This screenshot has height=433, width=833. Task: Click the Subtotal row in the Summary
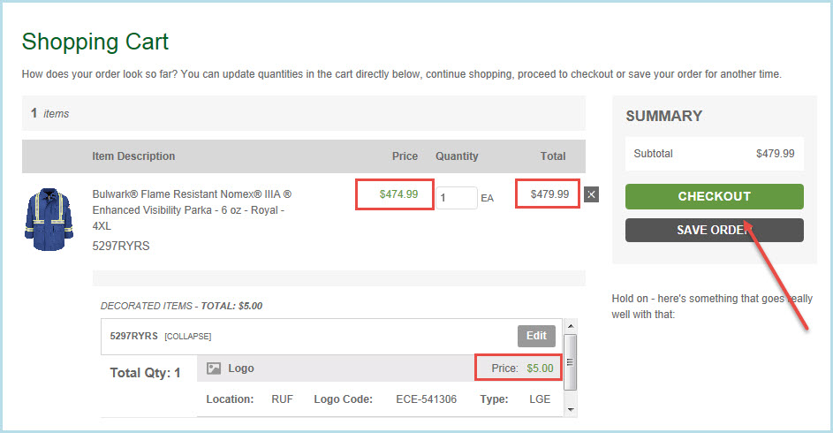click(x=714, y=154)
